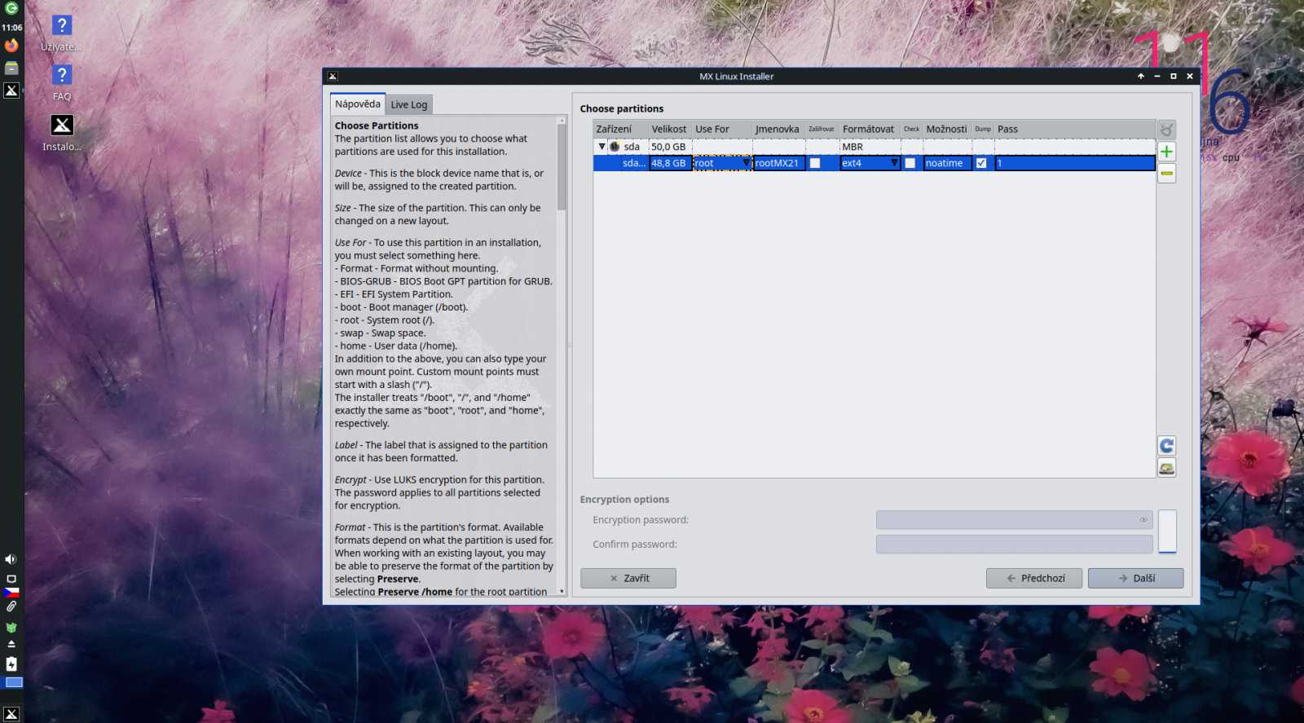The width and height of the screenshot is (1304, 723).
Task: Reveal encryption password with eye icon
Action: point(1143,520)
